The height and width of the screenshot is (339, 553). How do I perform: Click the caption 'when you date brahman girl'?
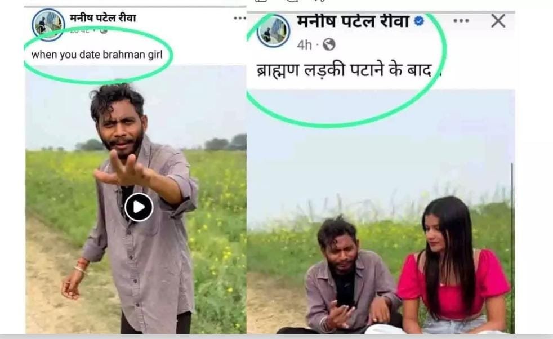click(97, 55)
